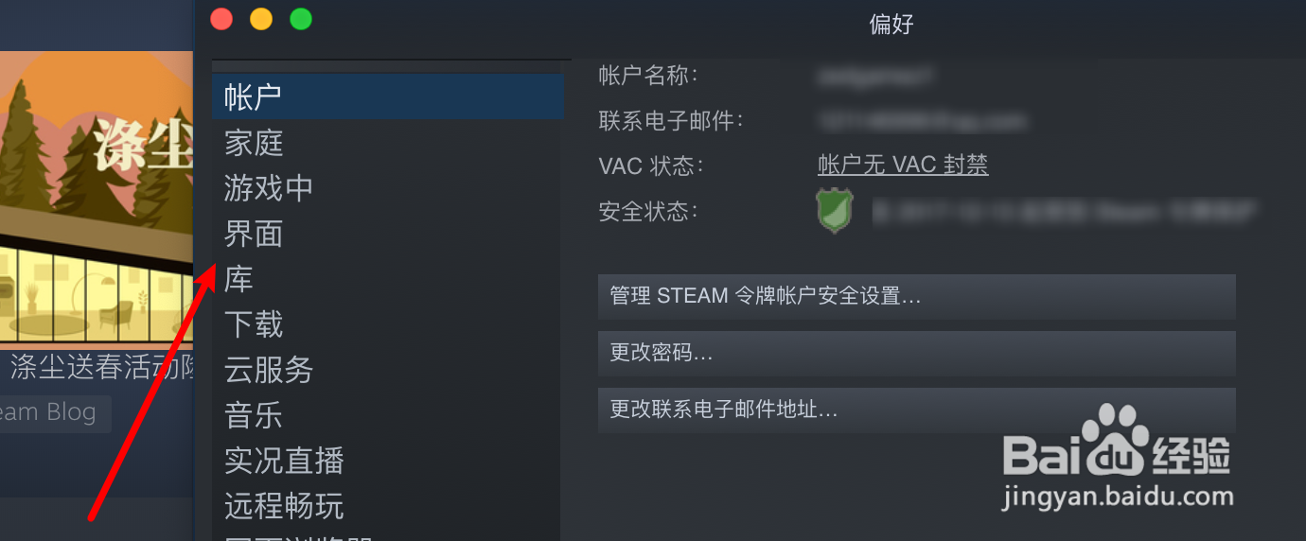This screenshot has height=541, width=1306.
Task: Open the 音乐 settings page
Action: tap(388, 415)
